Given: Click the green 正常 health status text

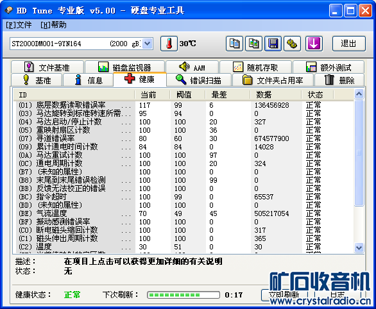Looking at the screenshot, I should click(72, 295).
